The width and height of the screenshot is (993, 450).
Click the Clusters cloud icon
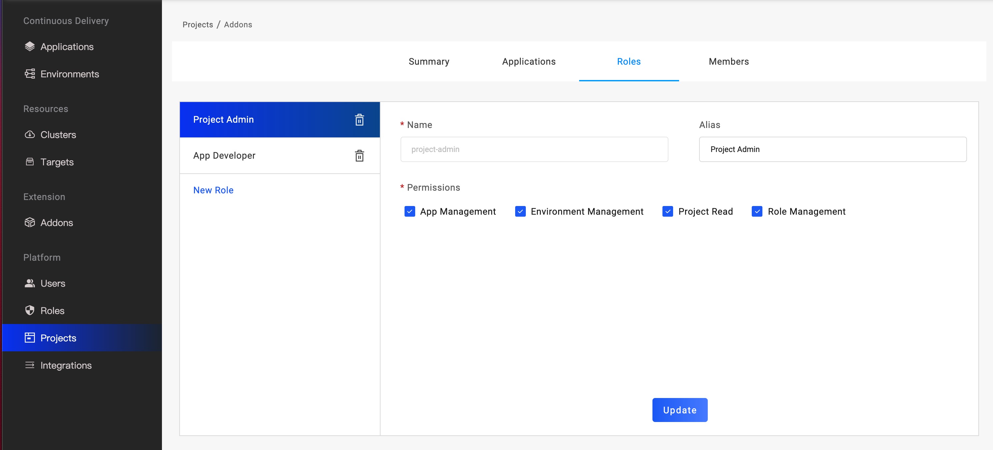coord(30,135)
